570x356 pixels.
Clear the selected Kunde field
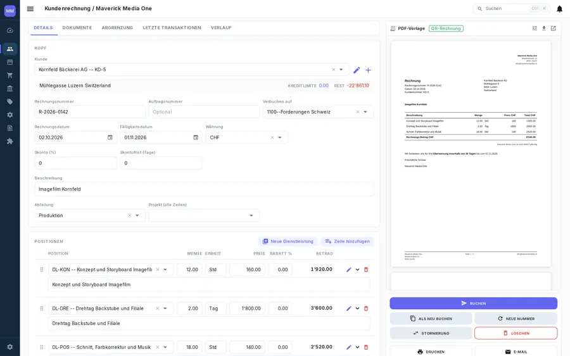pyautogui.click(x=333, y=70)
